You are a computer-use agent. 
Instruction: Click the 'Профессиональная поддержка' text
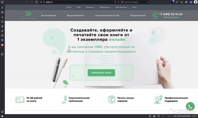coord(176,99)
